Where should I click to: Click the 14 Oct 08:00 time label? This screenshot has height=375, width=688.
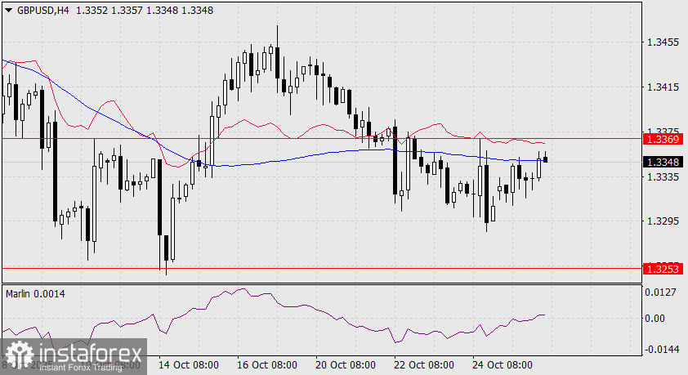point(189,365)
